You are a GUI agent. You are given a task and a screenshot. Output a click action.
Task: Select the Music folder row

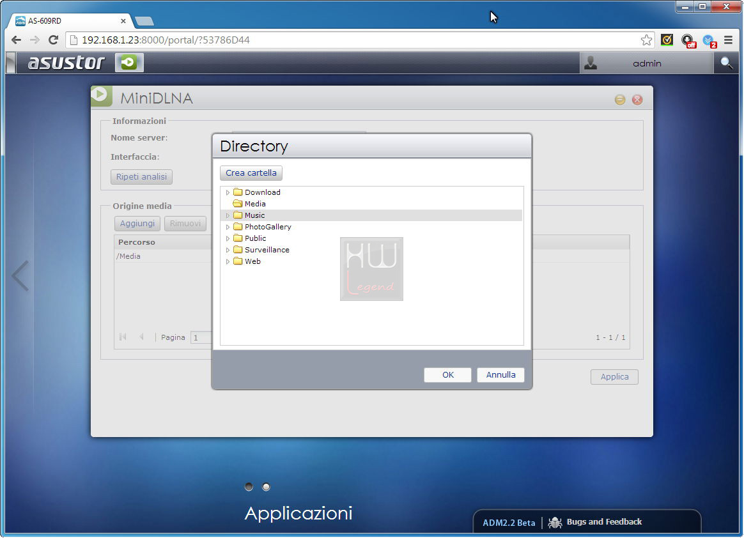(x=371, y=215)
